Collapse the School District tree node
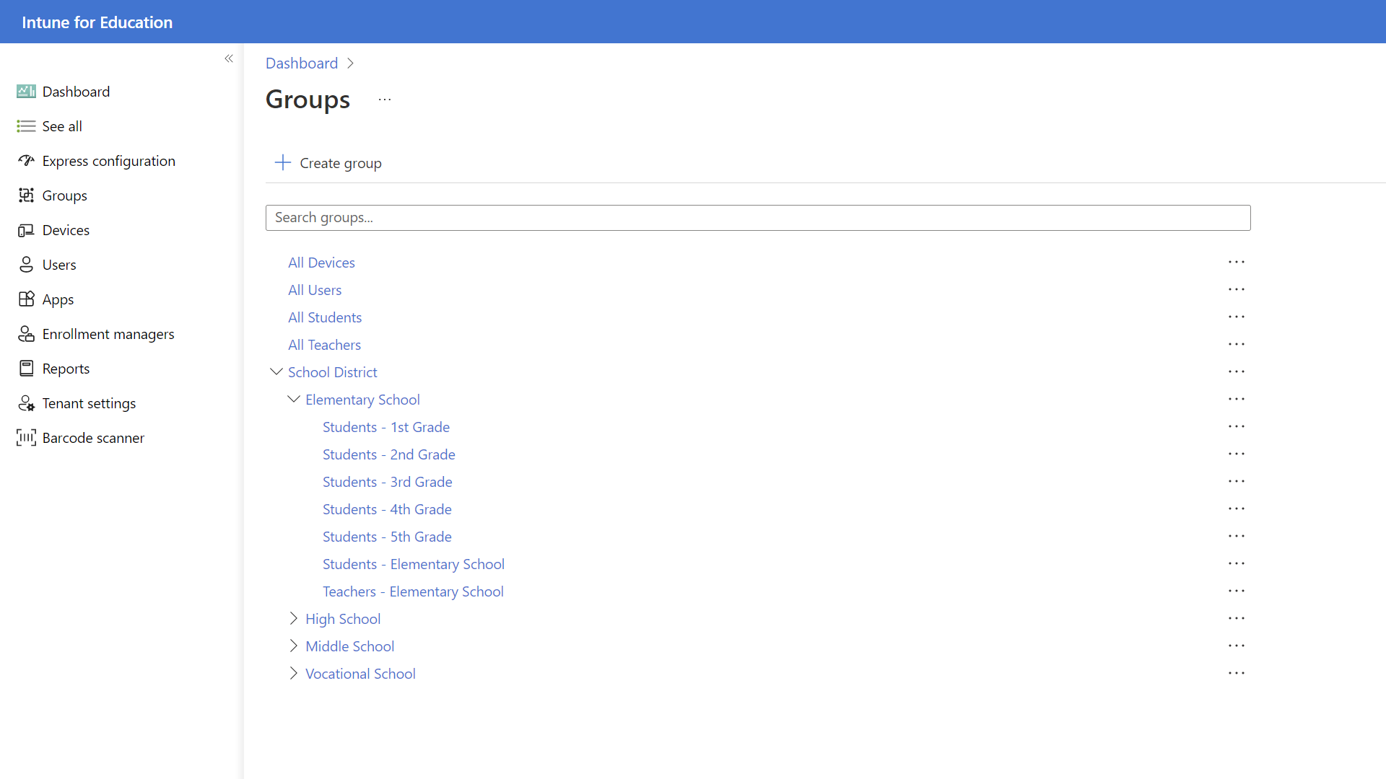This screenshot has width=1386, height=779. [276, 372]
